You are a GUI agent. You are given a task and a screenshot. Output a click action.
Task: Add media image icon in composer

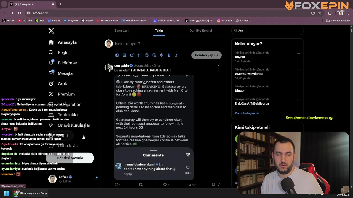117,55
